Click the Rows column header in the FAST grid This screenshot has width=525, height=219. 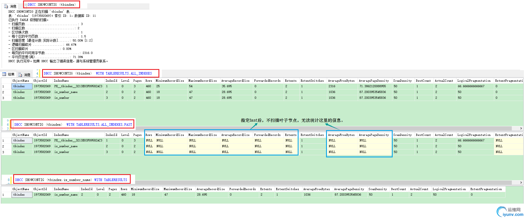pyautogui.click(x=149, y=135)
